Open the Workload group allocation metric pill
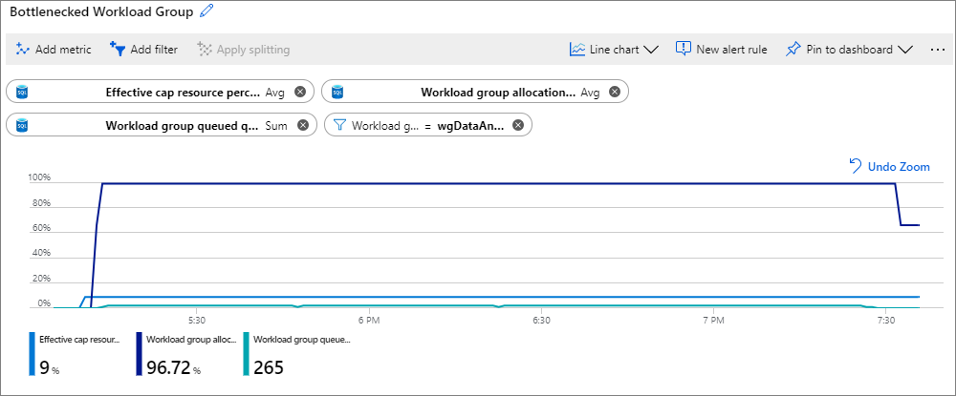 coord(497,93)
